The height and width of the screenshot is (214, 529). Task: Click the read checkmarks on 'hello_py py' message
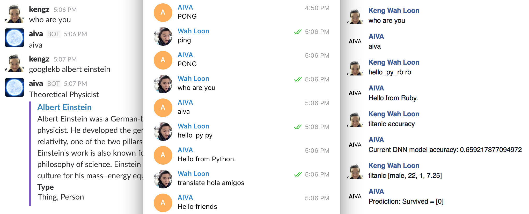(298, 127)
